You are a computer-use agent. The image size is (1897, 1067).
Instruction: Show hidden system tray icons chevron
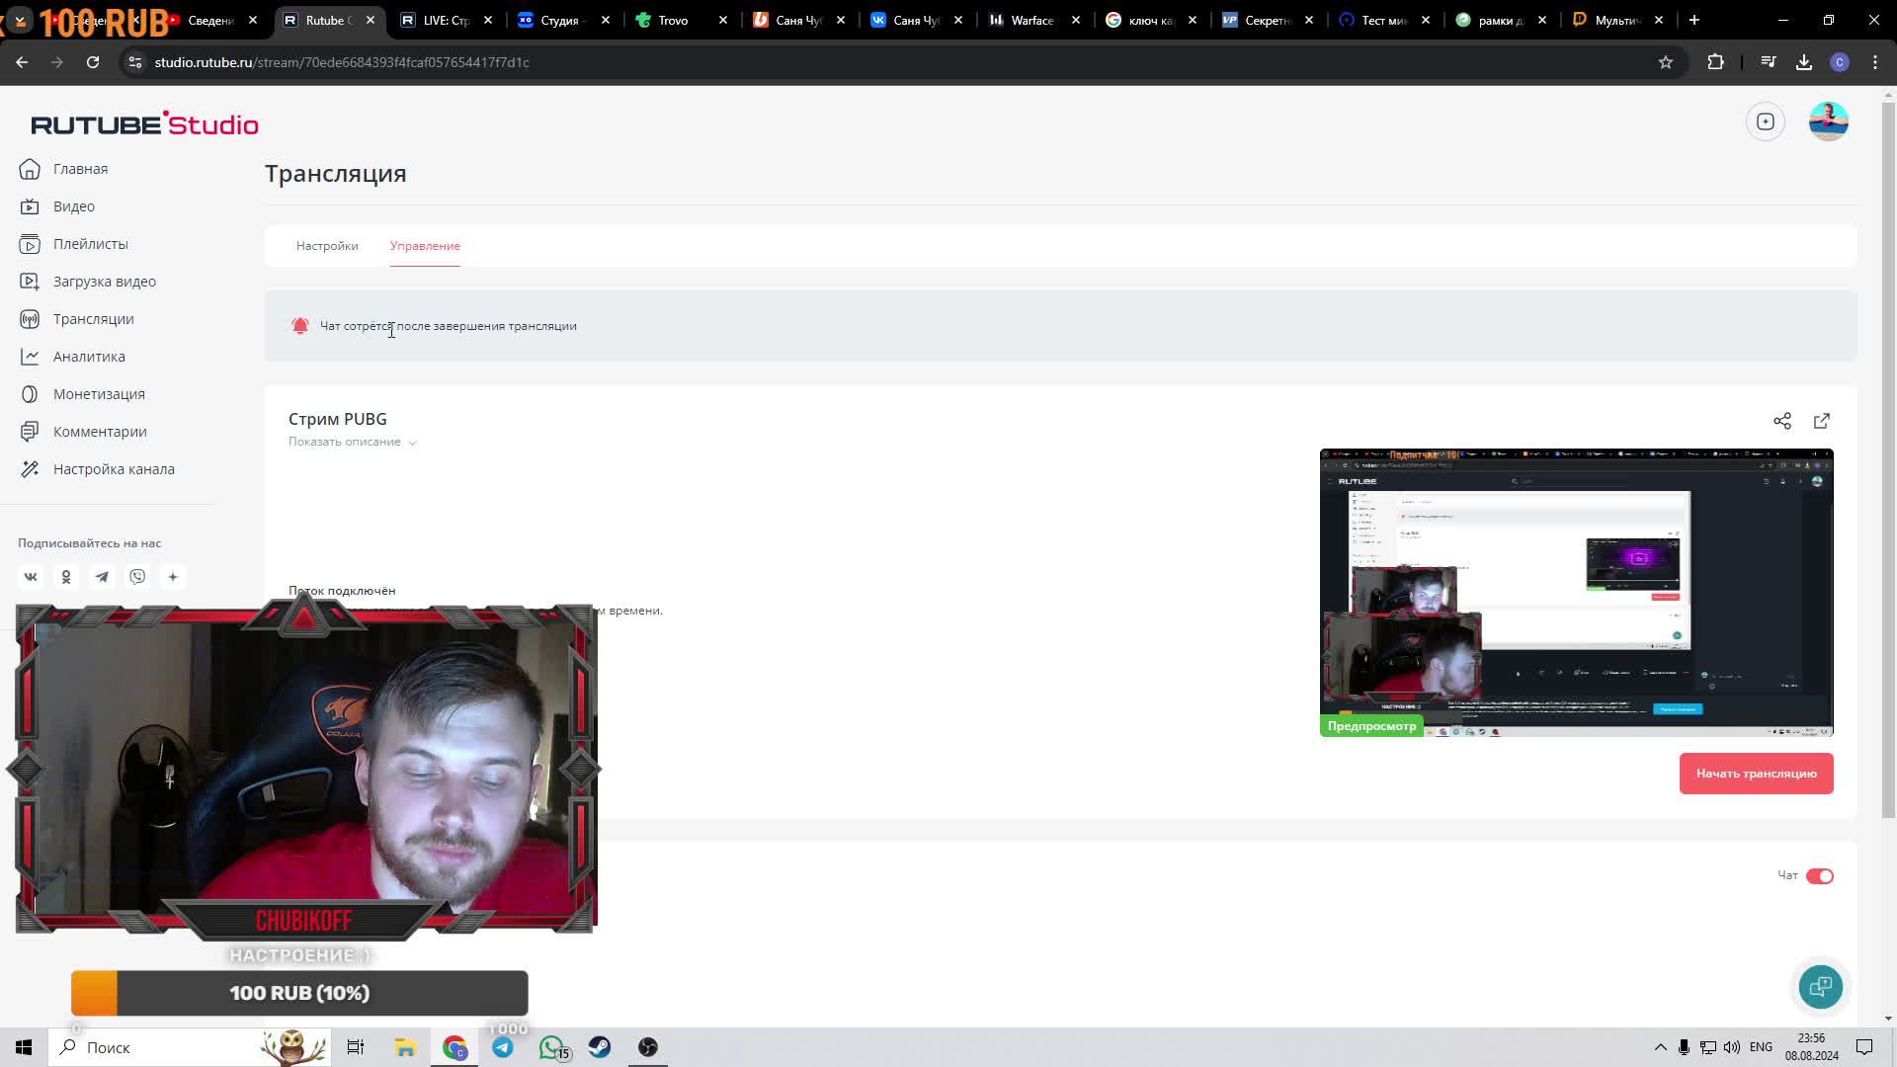pos(1660,1047)
